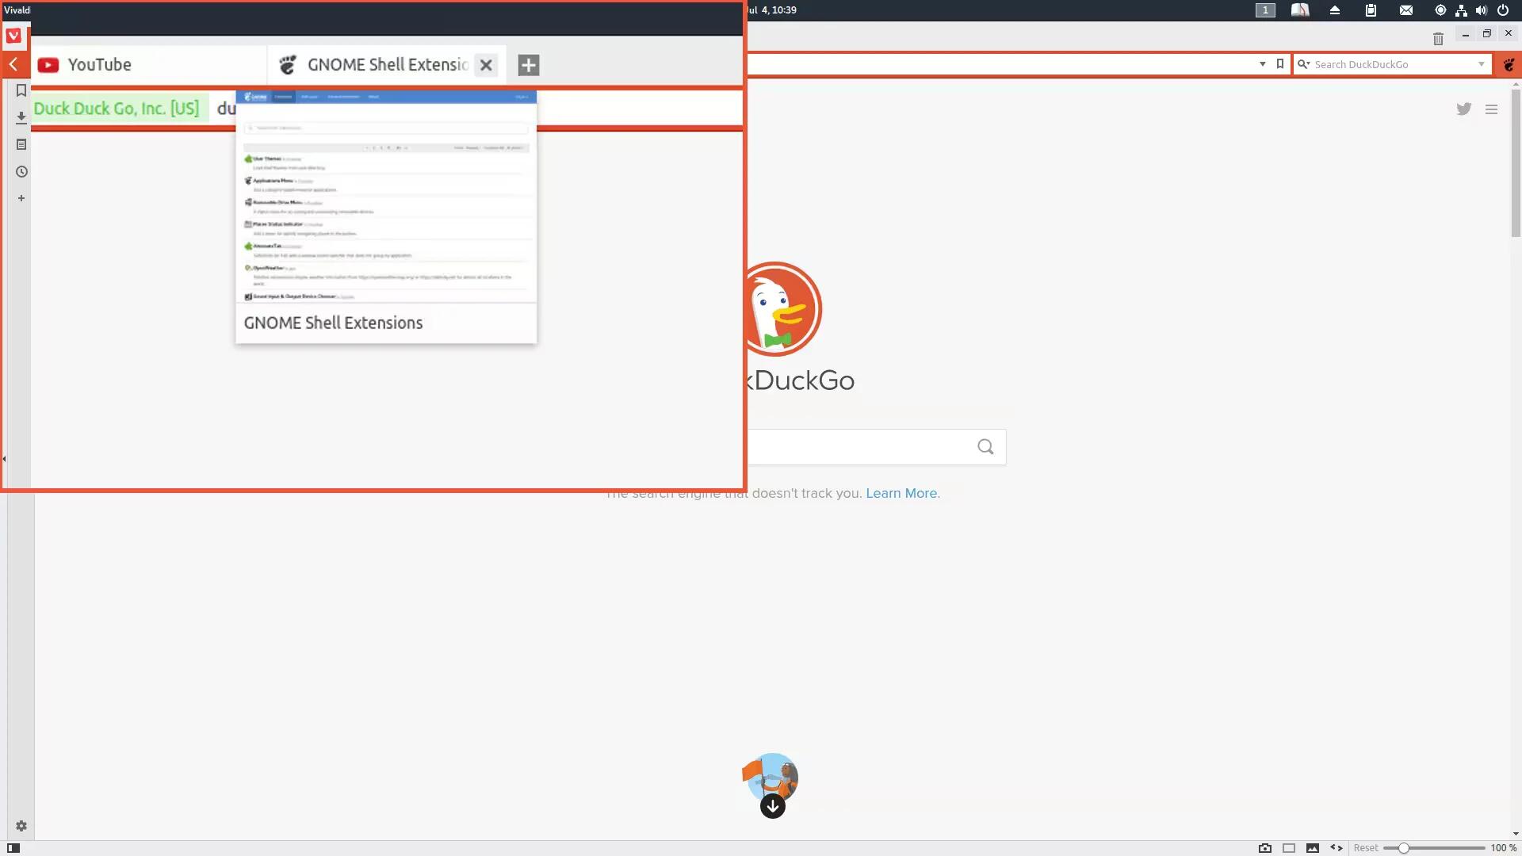Expand the search field history dropdown

[1481, 64]
